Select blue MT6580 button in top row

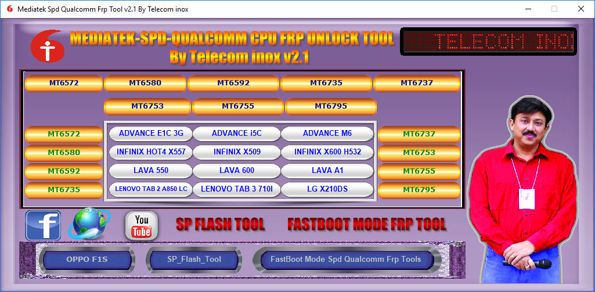(145, 83)
